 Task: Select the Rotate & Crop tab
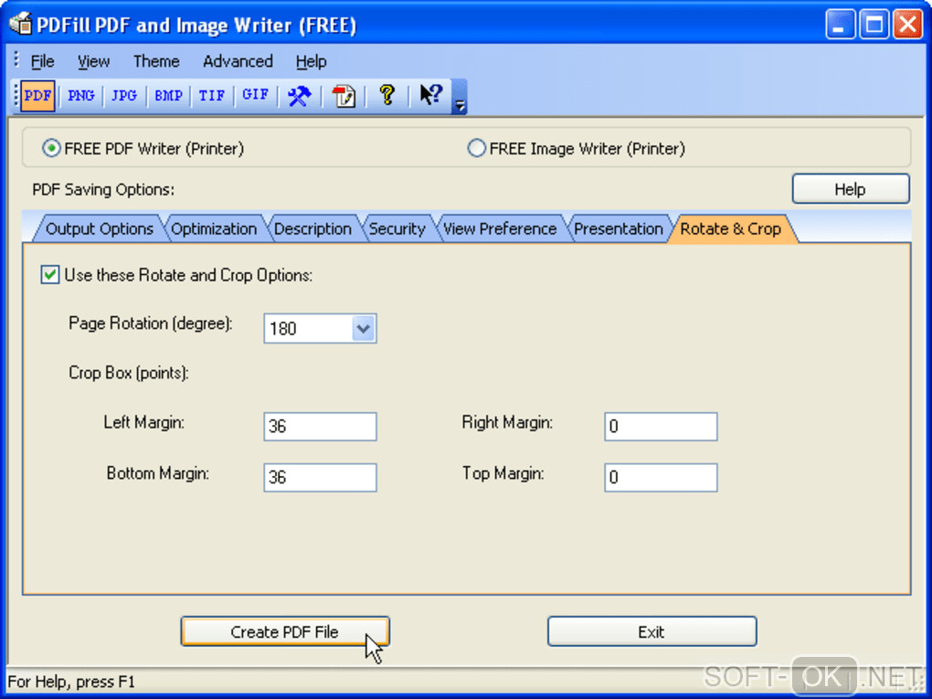(730, 228)
